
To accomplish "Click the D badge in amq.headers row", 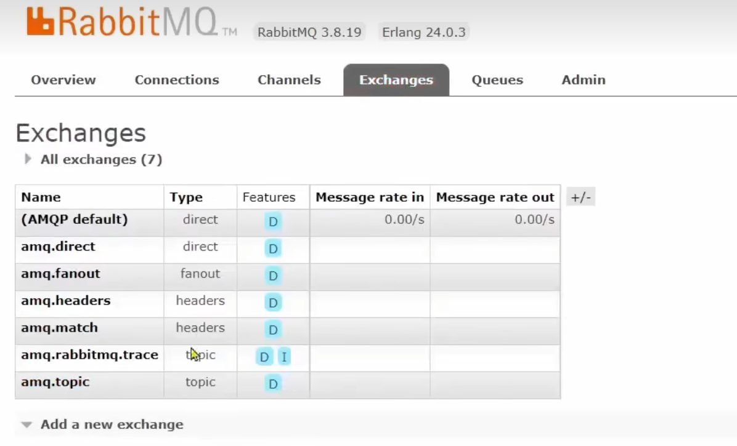I will pyautogui.click(x=272, y=303).
